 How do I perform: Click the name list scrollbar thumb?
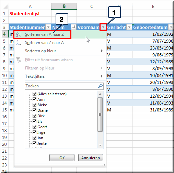coord(100,115)
